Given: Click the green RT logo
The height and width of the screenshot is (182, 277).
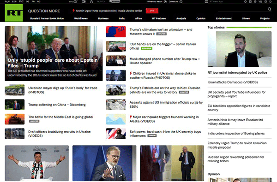Looking at the screenshot, I should (x=14, y=13).
